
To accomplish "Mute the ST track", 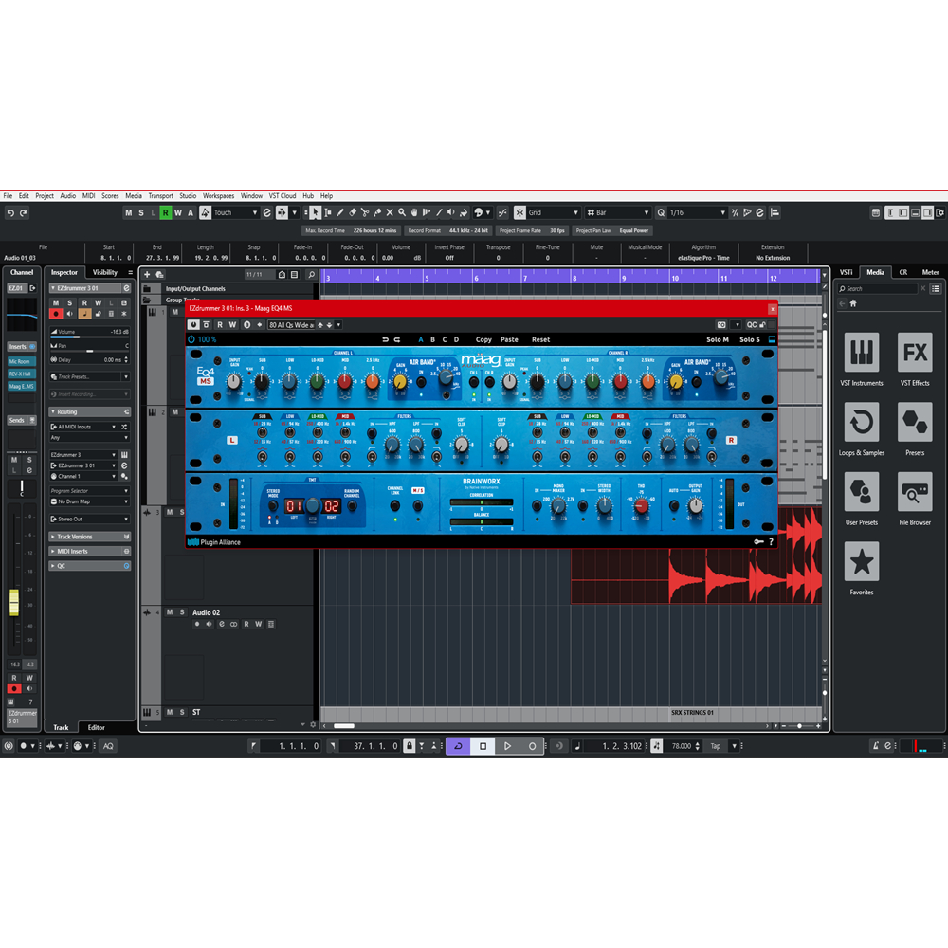I will point(170,712).
